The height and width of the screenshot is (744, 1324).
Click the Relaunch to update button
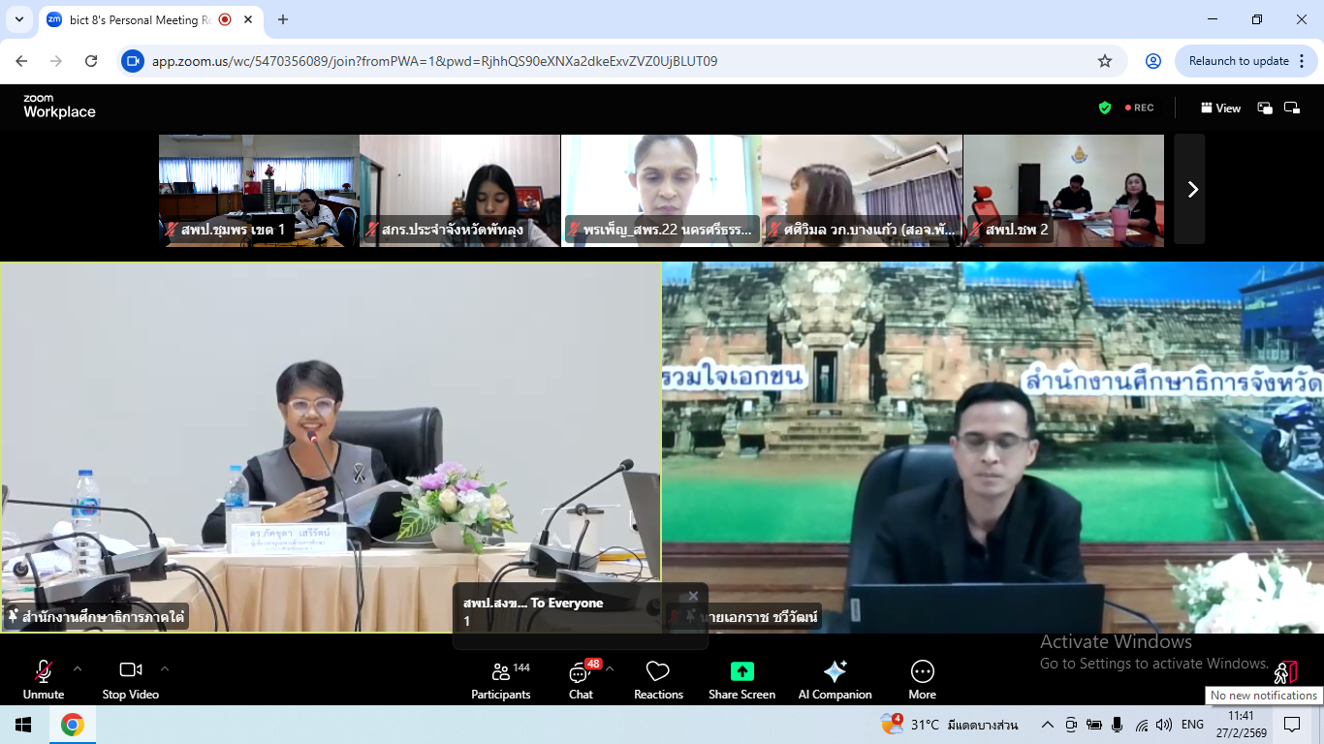click(1238, 61)
